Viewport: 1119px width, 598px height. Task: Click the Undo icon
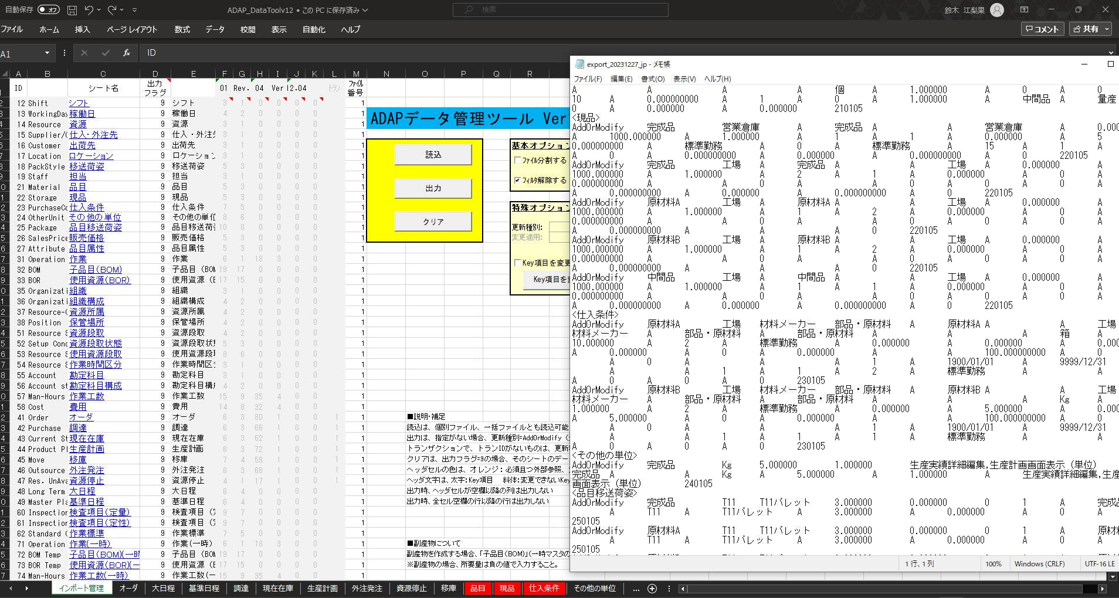click(89, 10)
